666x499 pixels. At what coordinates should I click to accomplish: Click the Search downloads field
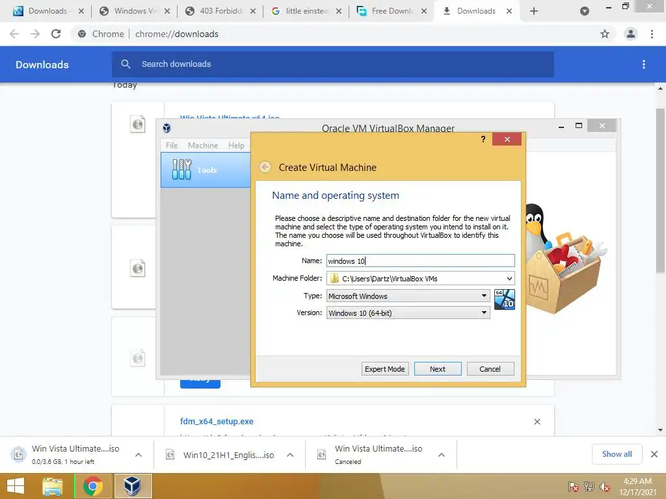(333, 64)
